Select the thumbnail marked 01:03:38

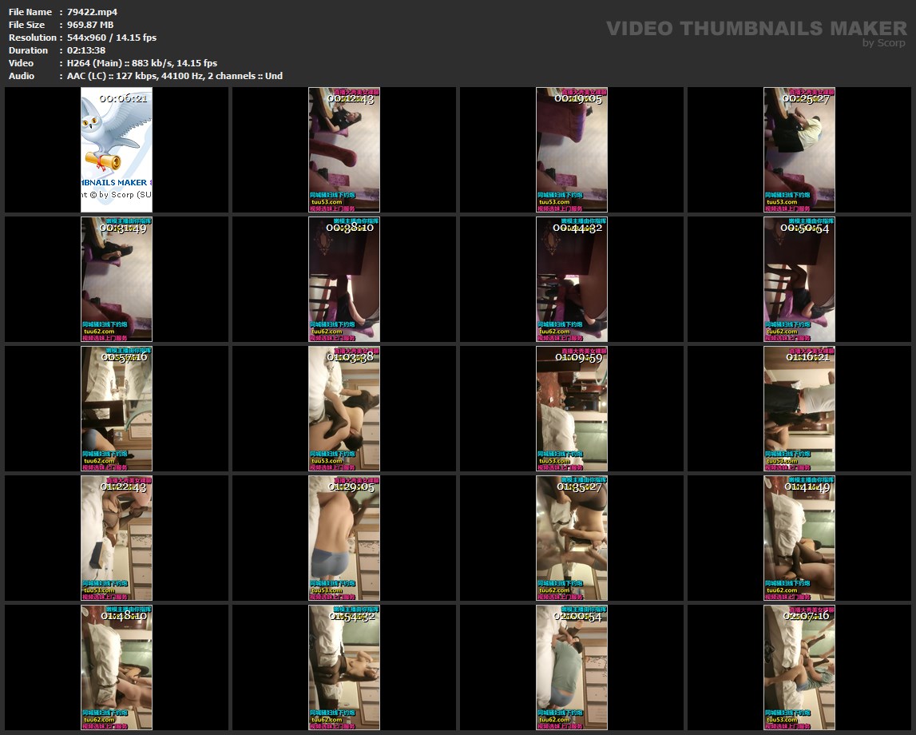[344, 408]
